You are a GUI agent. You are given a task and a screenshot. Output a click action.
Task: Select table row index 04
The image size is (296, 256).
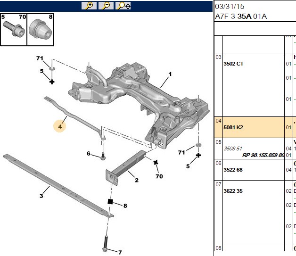(218, 121)
